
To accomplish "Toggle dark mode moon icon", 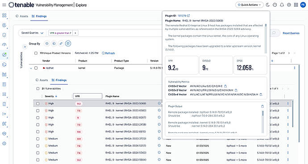I will click(x=268, y=5).
